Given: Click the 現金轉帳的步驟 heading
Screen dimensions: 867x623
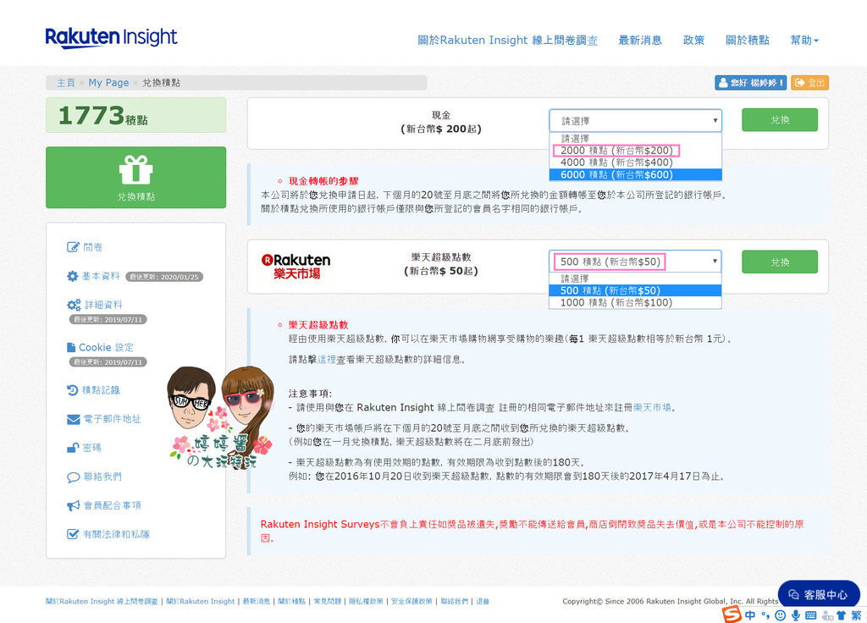Looking at the screenshot, I should tap(323, 181).
